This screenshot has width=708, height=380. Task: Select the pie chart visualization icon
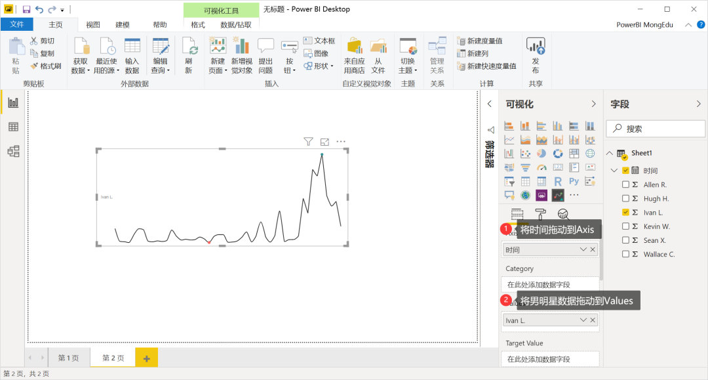point(541,154)
